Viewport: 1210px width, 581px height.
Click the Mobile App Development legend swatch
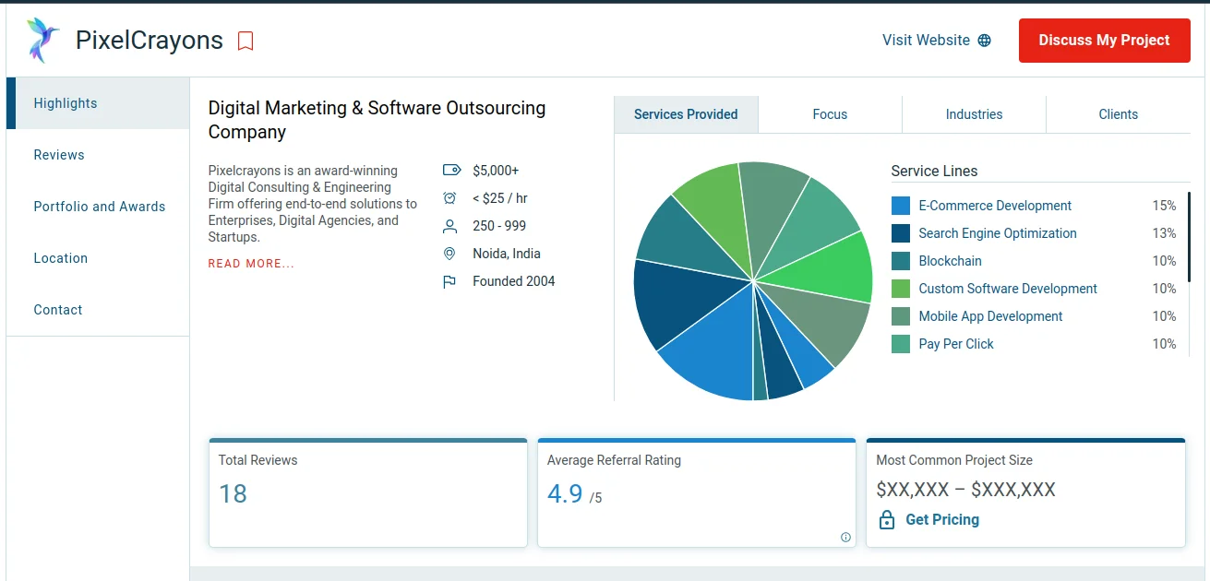click(901, 316)
